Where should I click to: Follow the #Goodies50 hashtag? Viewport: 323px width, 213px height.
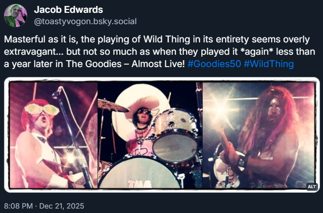[x=214, y=64]
